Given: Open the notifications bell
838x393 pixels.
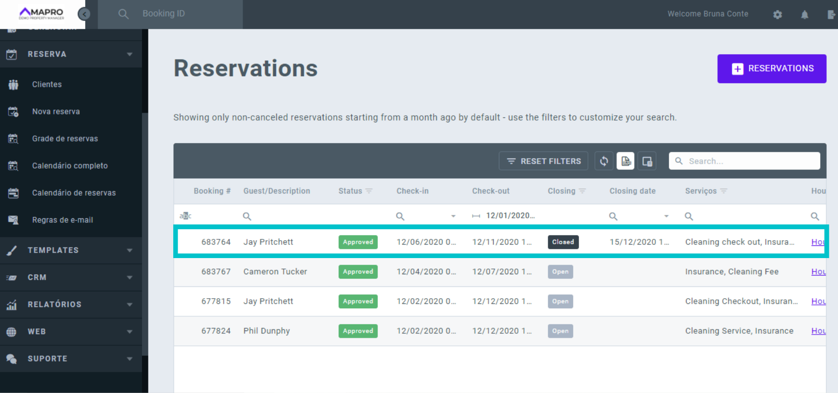Looking at the screenshot, I should [804, 14].
